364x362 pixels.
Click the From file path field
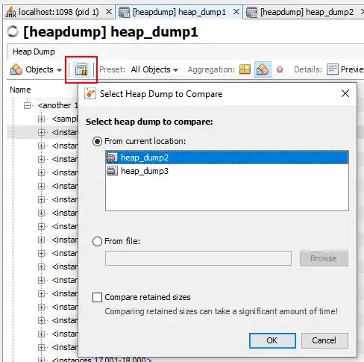click(198, 258)
